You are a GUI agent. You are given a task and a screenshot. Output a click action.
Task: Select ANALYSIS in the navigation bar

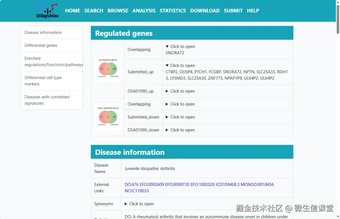144,11
